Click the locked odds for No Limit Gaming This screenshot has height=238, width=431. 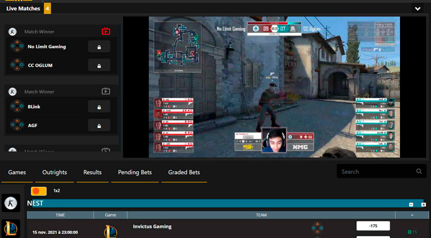click(99, 46)
